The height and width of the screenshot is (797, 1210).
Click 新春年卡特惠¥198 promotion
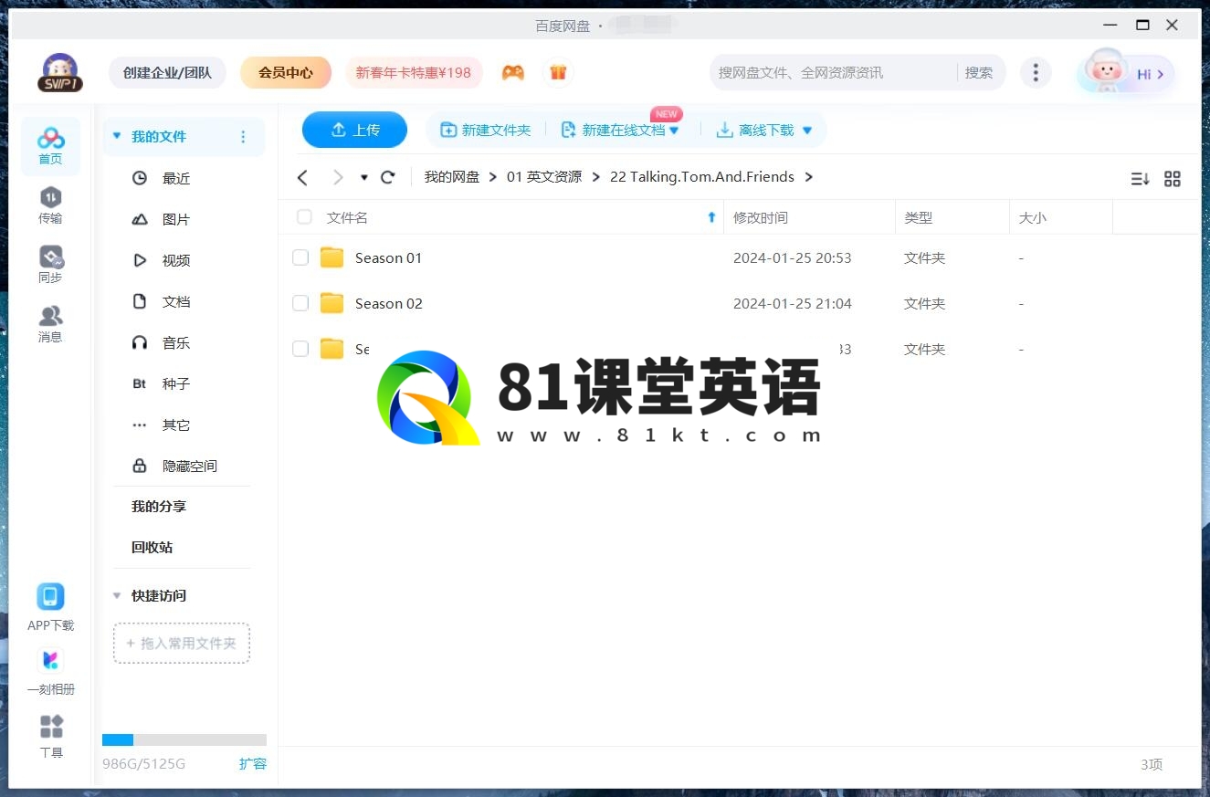click(414, 72)
